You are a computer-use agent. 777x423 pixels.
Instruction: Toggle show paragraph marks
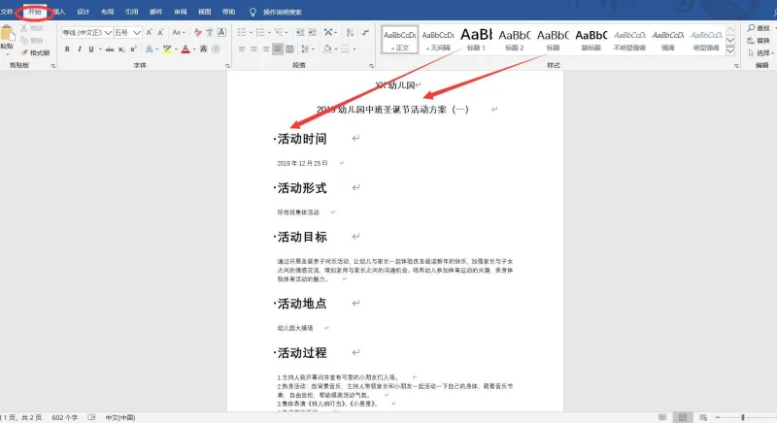(365, 32)
